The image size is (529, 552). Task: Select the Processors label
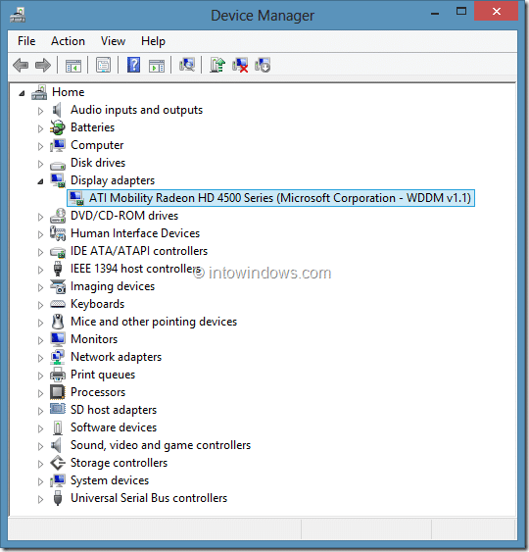click(x=98, y=392)
